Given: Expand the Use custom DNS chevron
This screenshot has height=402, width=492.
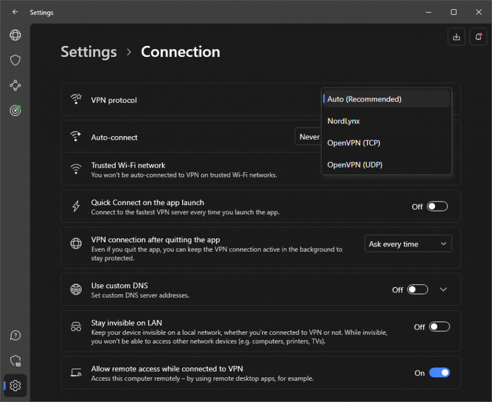Looking at the screenshot, I should pyautogui.click(x=443, y=289).
